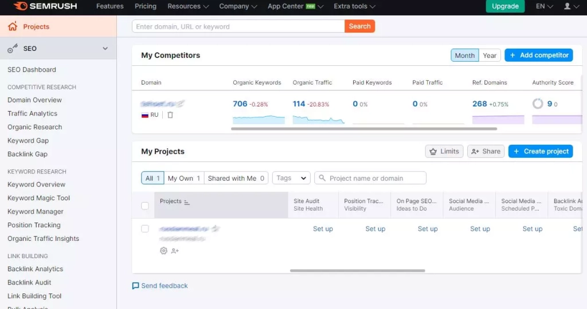Set up Social Media Audience for the project
Screen dimensions: 587x309
(x=480, y=229)
